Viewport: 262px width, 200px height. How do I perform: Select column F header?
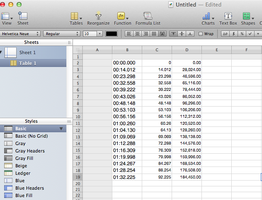click(x=247, y=50)
